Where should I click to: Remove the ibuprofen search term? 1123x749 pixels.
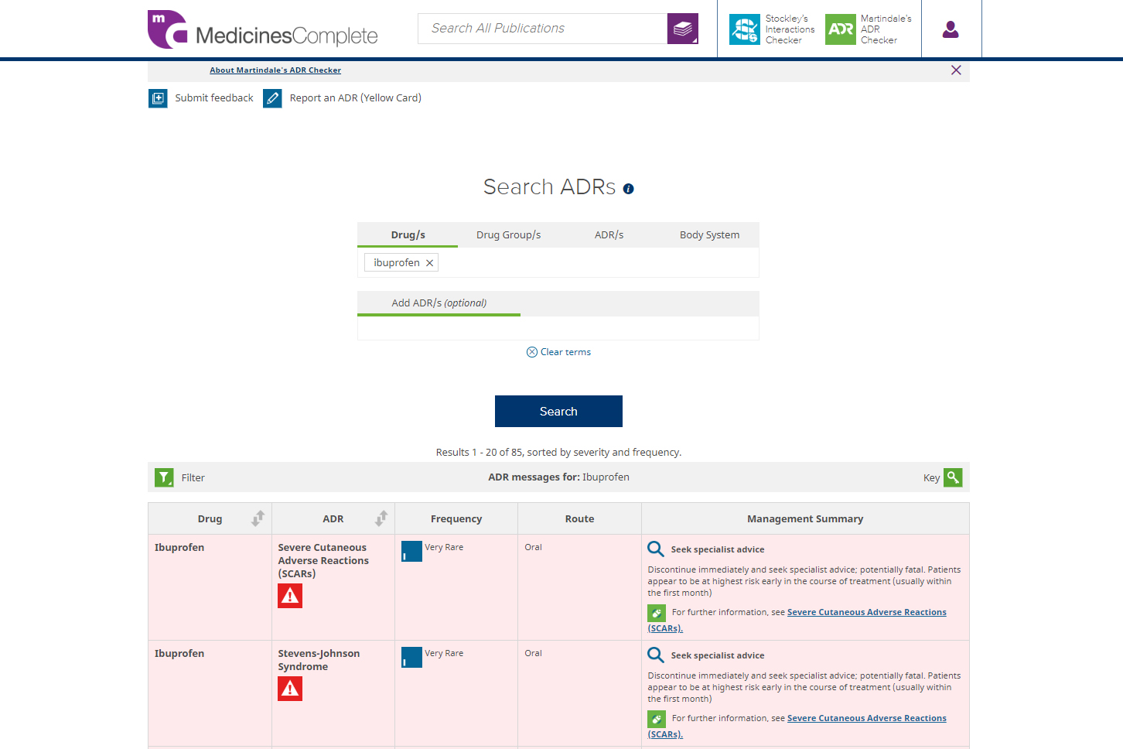429,262
